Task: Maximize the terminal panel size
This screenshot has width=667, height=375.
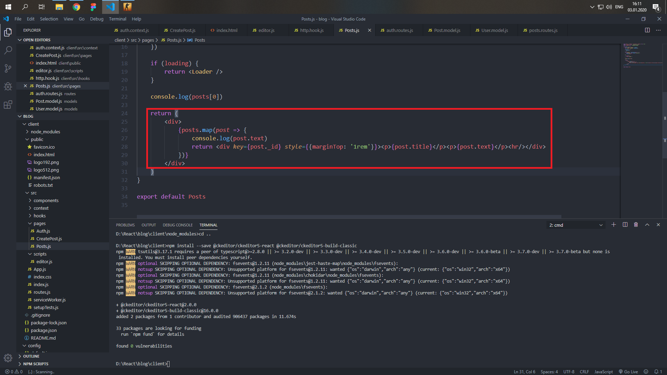Action: [647, 225]
